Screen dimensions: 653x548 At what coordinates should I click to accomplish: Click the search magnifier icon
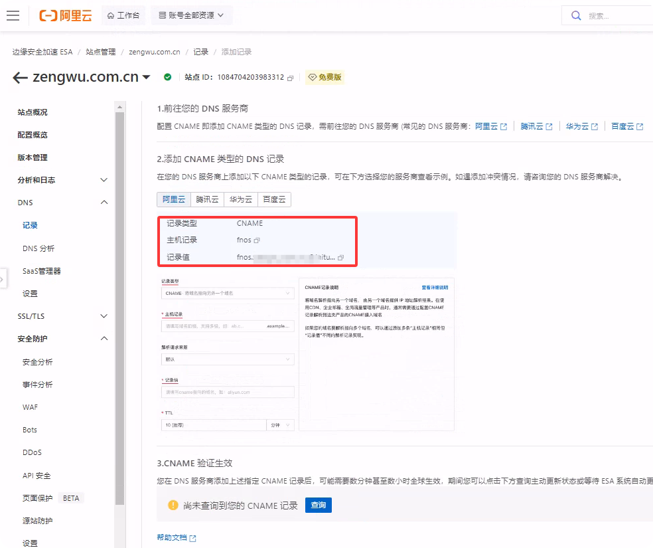click(577, 16)
